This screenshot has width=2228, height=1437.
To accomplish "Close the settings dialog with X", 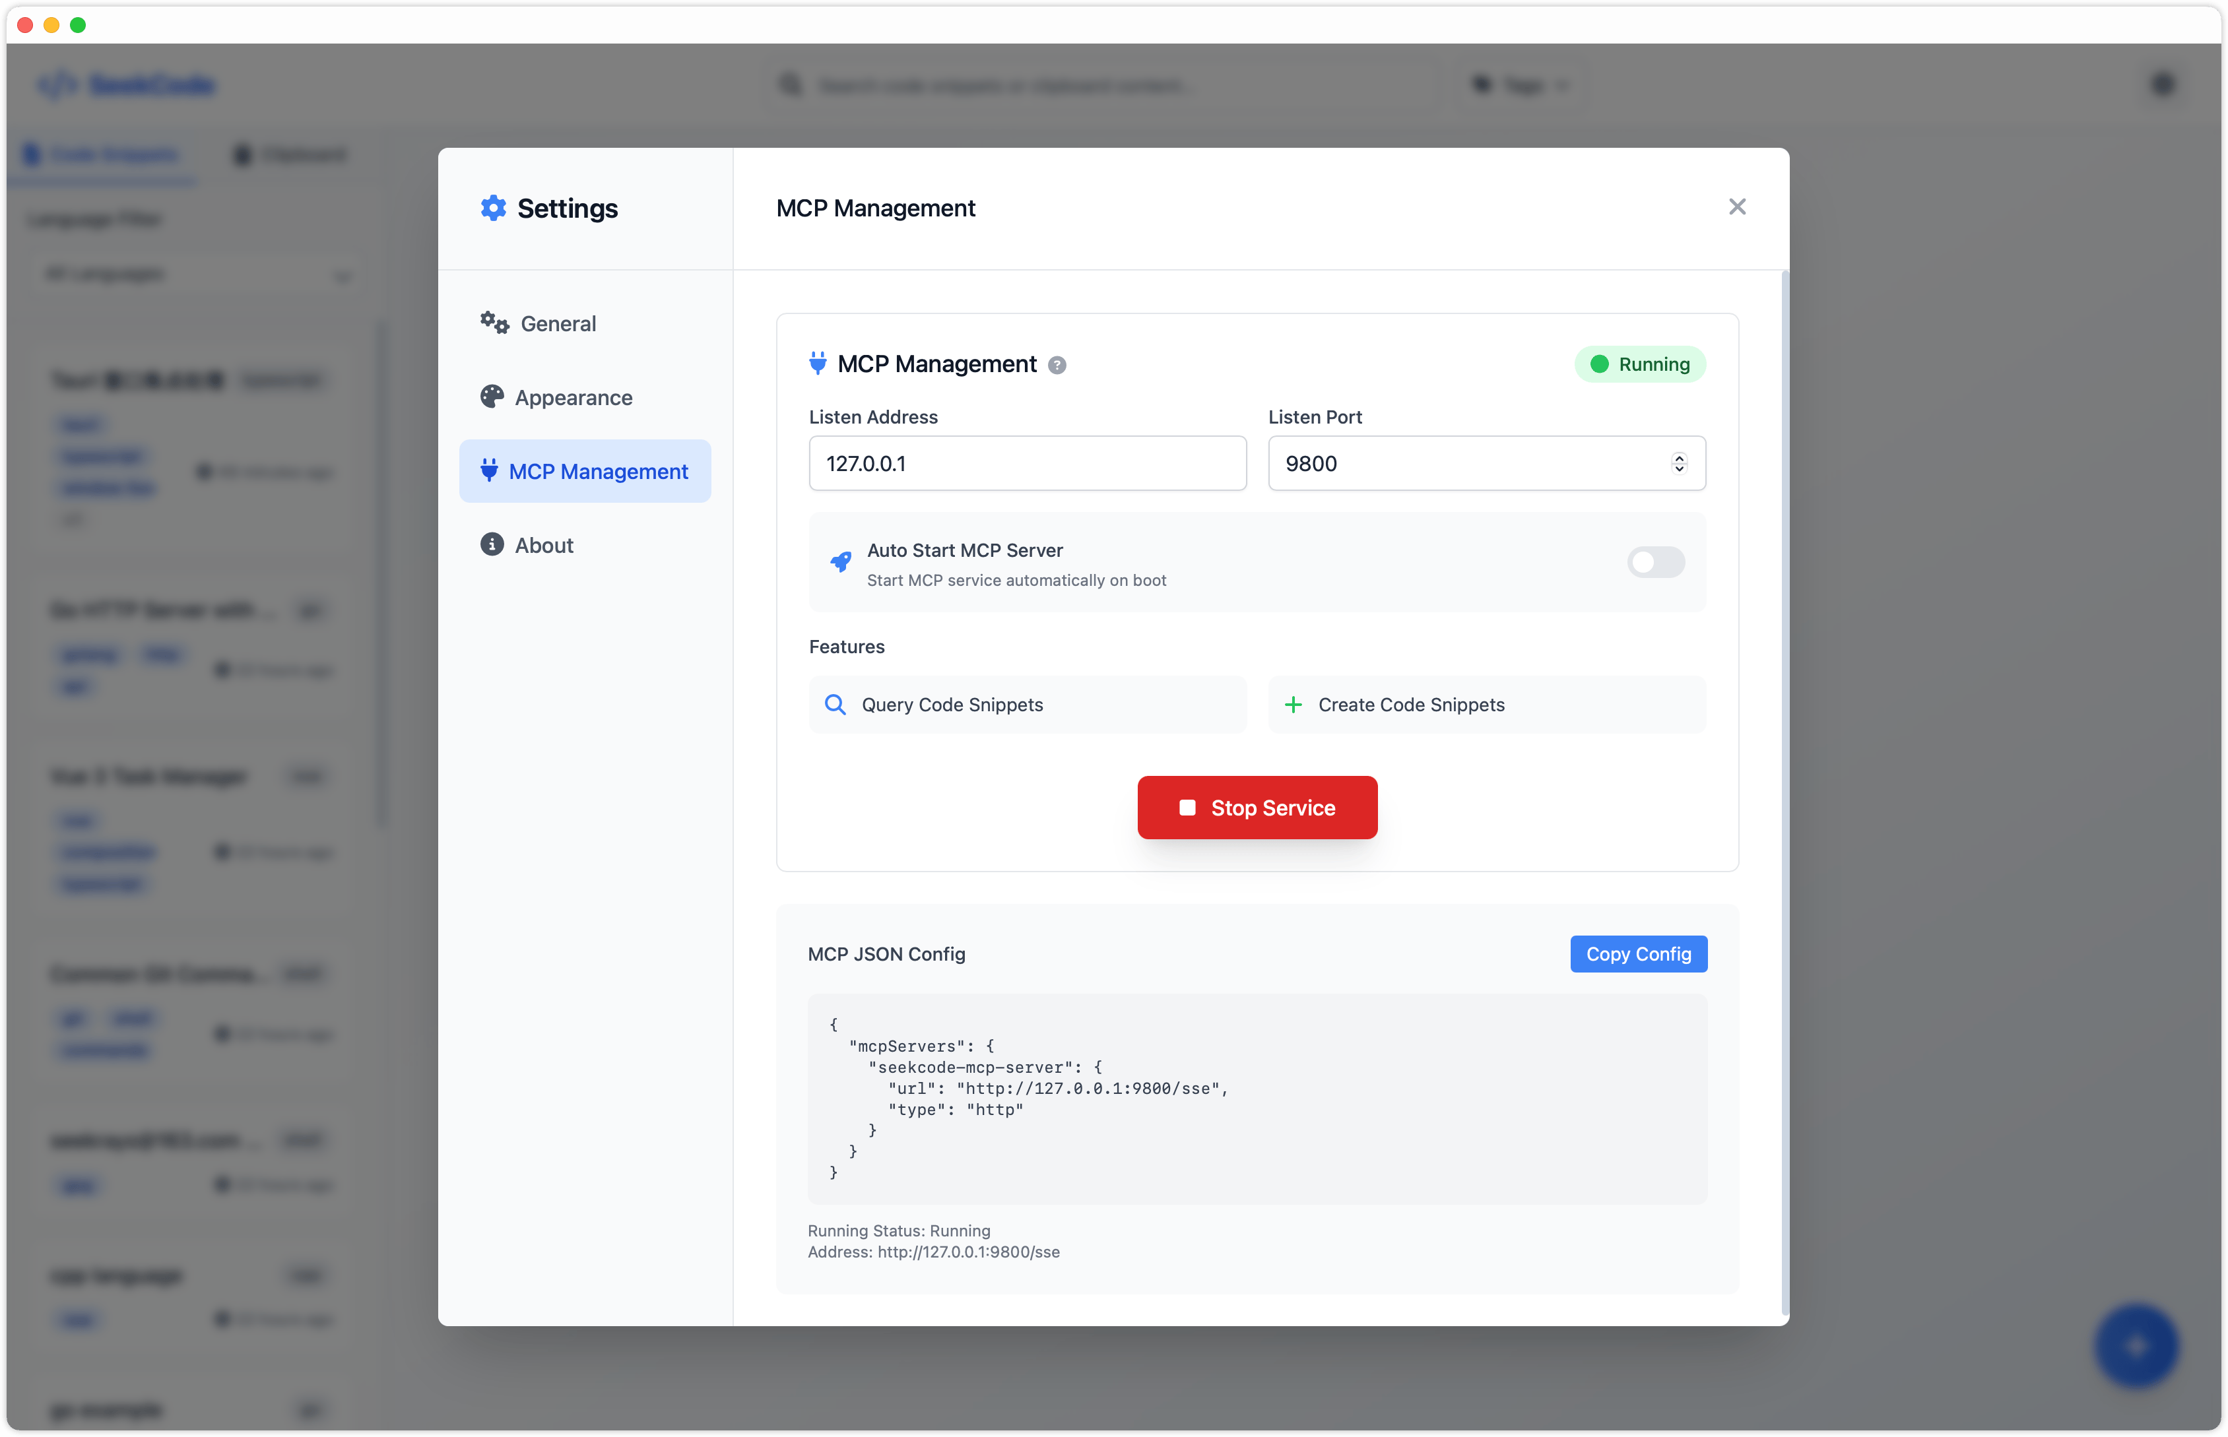I will pos(1736,207).
